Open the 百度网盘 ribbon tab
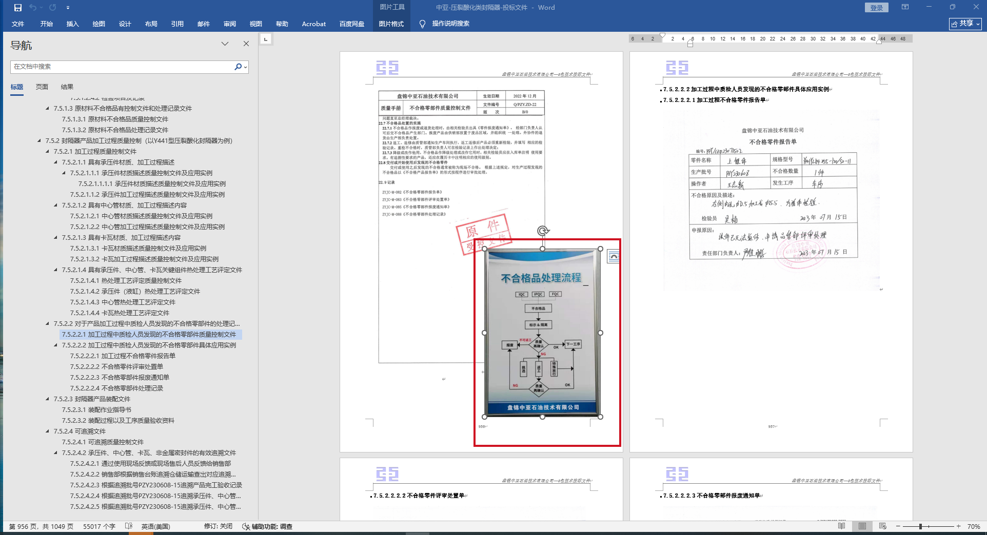Image resolution: width=987 pixels, height=535 pixels. click(352, 24)
